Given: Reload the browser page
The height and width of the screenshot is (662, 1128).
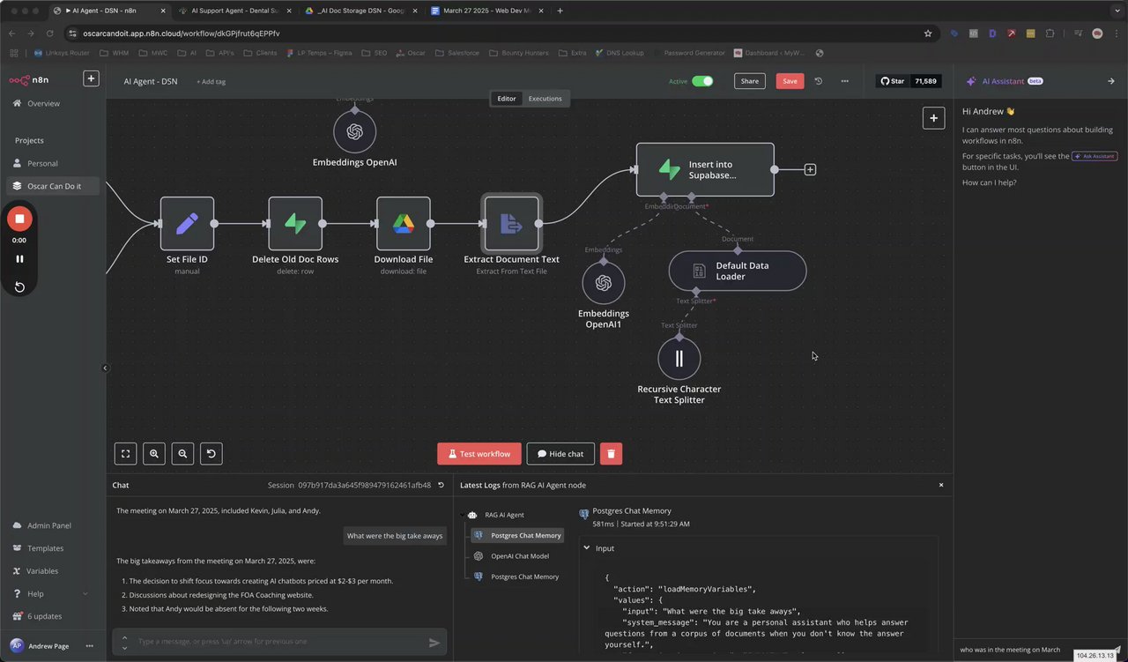Looking at the screenshot, I should 48,33.
